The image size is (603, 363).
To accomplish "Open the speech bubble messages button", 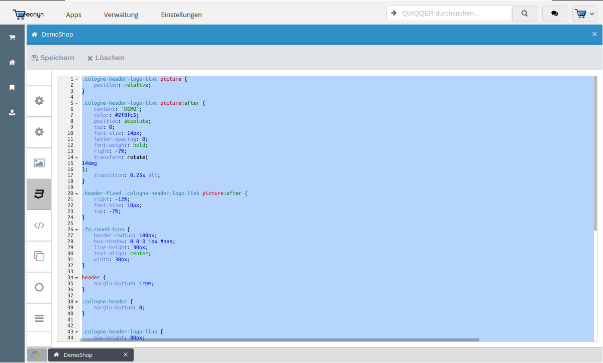I will 554,14.
